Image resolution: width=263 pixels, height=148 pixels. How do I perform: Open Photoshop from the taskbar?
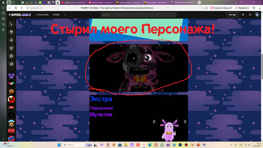pyautogui.click(x=180, y=145)
